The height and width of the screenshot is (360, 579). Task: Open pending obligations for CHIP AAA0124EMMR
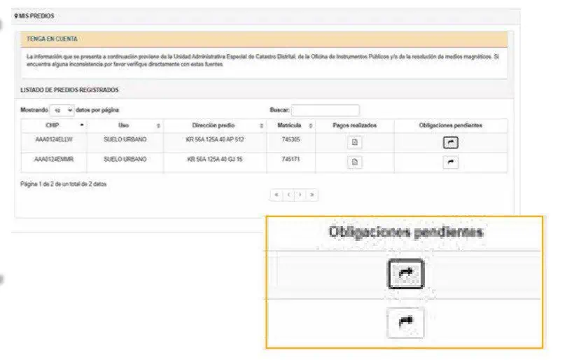coord(450,162)
